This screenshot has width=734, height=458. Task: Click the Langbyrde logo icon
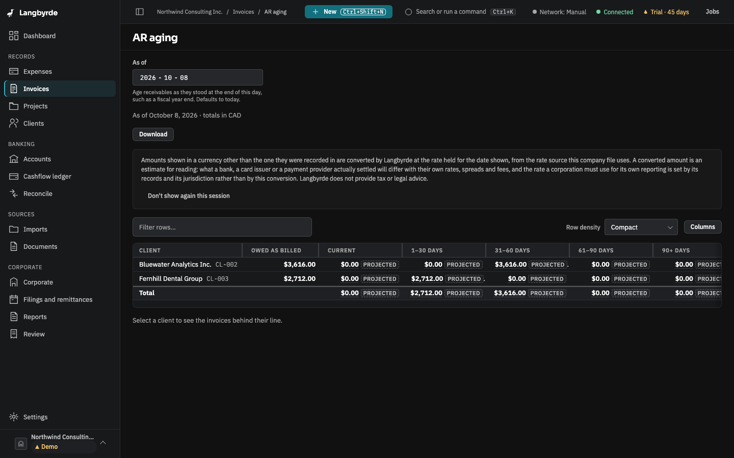click(x=11, y=13)
